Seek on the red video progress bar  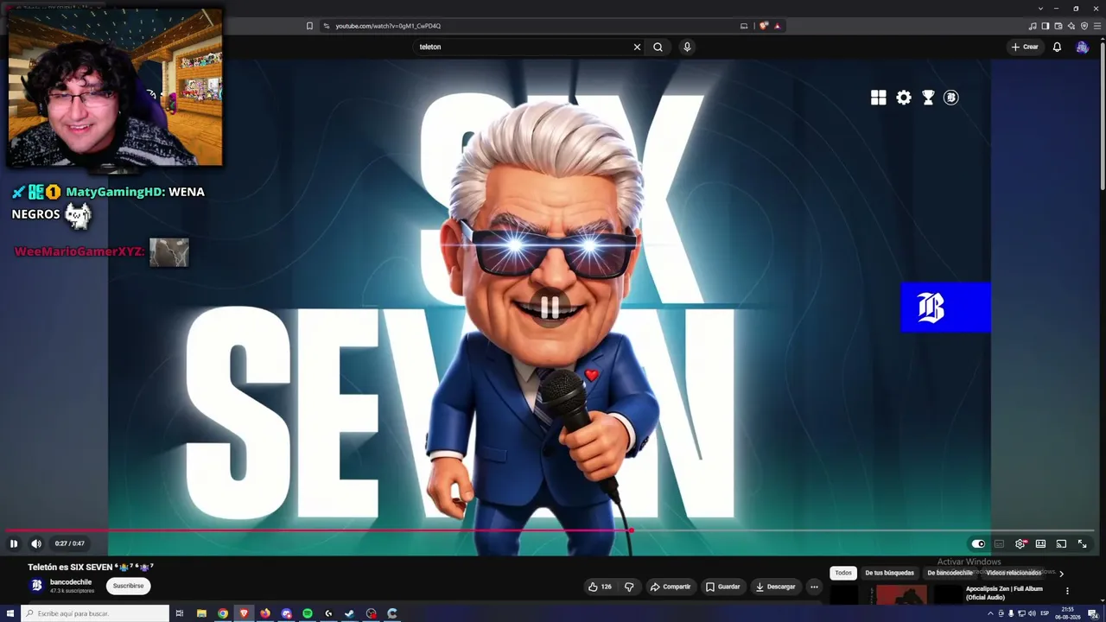318,530
